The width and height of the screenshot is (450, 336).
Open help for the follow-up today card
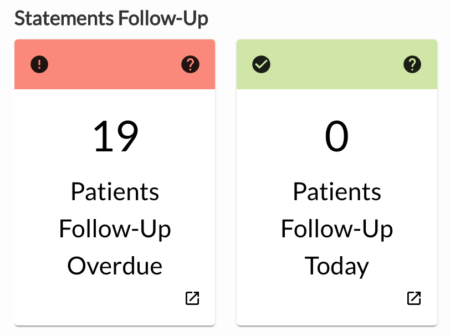point(412,64)
